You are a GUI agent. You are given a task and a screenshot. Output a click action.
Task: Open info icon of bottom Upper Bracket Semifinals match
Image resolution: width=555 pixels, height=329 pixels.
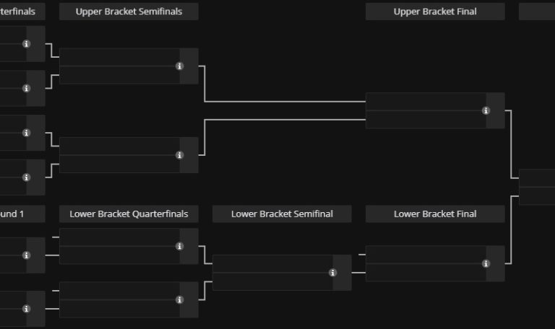click(179, 155)
